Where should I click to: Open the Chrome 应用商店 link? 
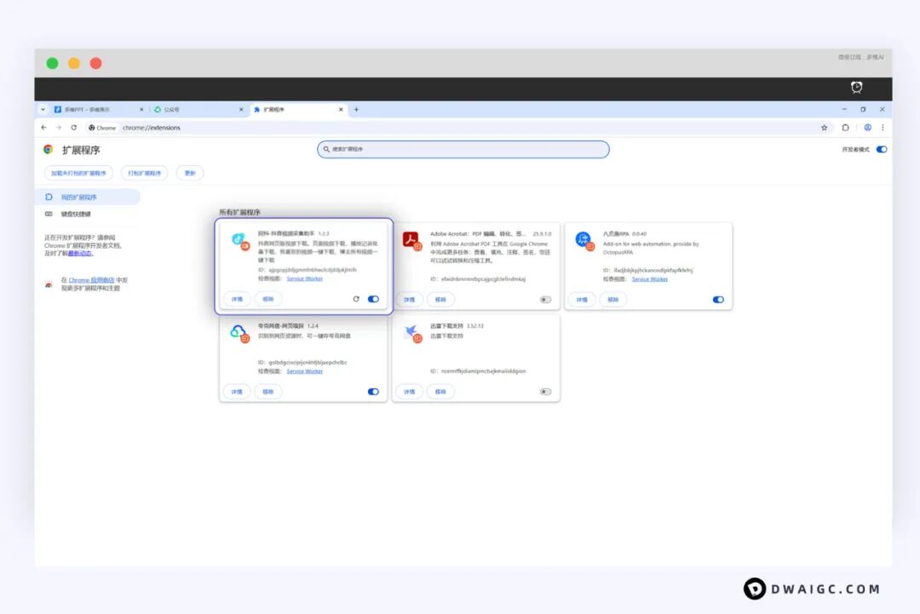click(x=91, y=280)
